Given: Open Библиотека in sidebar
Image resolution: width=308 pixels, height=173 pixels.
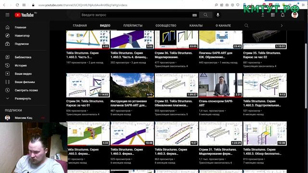Looking at the screenshot, I should point(24,57).
